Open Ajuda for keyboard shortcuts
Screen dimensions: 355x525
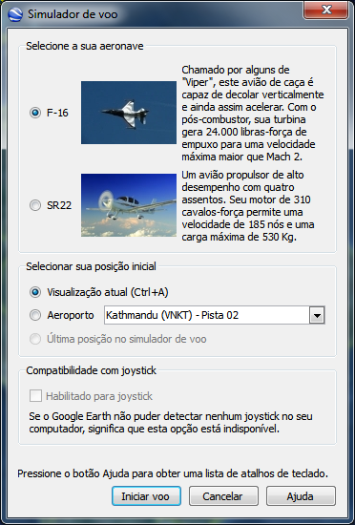301,495
